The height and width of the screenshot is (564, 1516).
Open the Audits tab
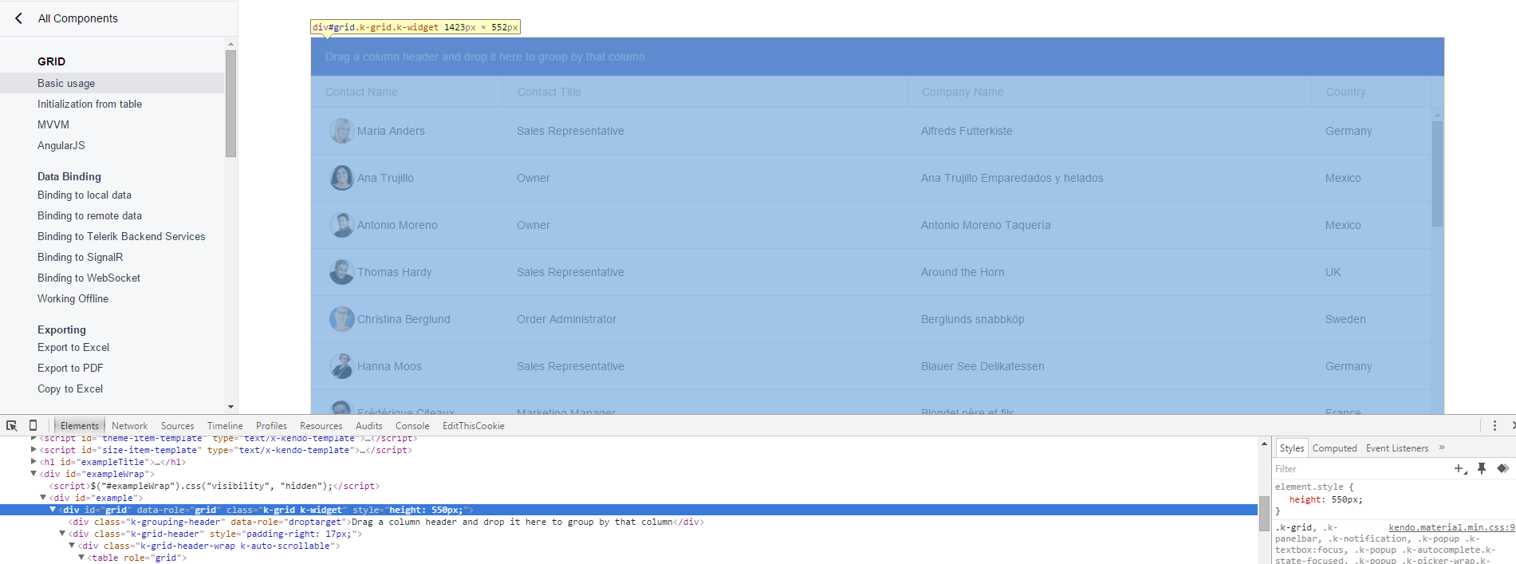(368, 426)
